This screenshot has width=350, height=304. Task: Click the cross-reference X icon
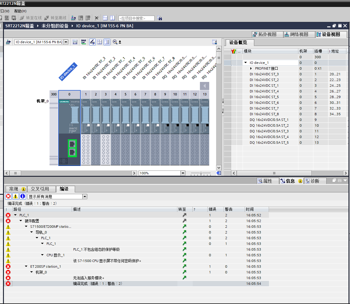[x=96, y=18]
